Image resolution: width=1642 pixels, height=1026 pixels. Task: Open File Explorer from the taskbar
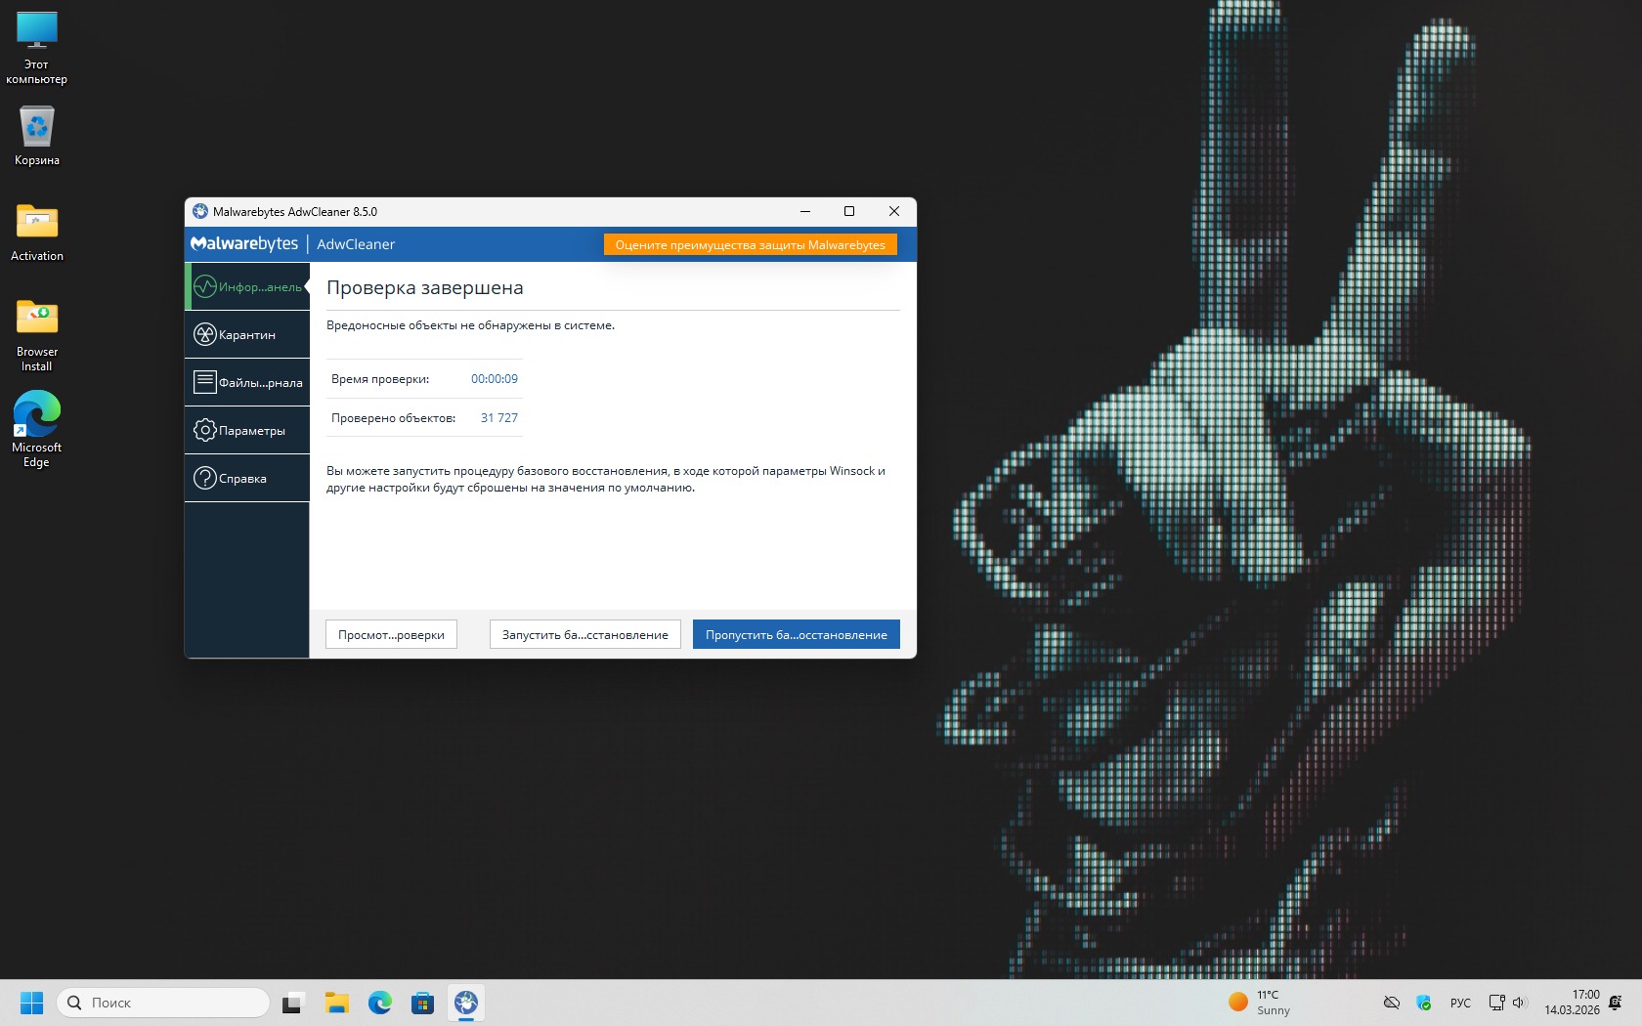pyautogui.click(x=337, y=1003)
